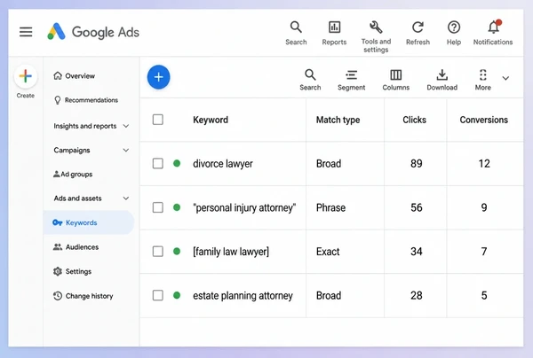The width and height of the screenshot is (533, 358).
Task: Check the family law lawyer row
Action: (x=158, y=252)
